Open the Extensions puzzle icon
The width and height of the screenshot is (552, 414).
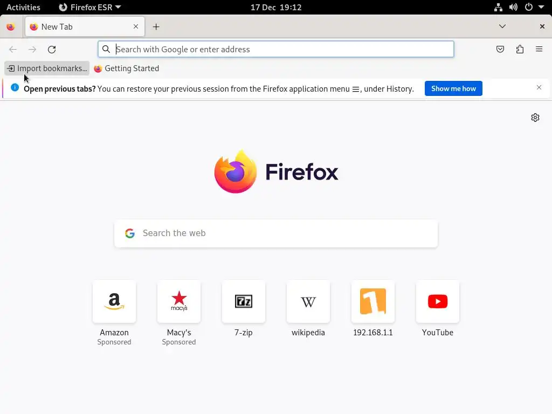(520, 49)
